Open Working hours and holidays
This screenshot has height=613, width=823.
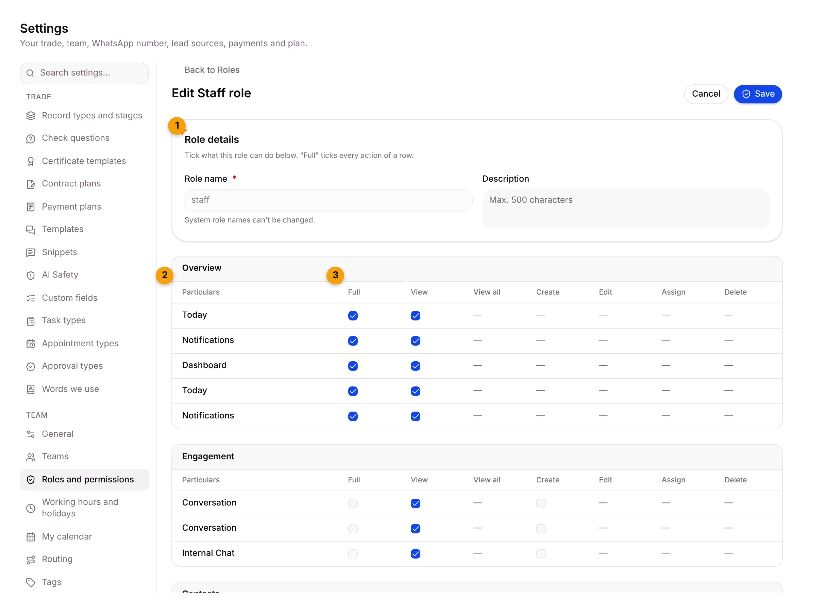click(x=84, y=508)
